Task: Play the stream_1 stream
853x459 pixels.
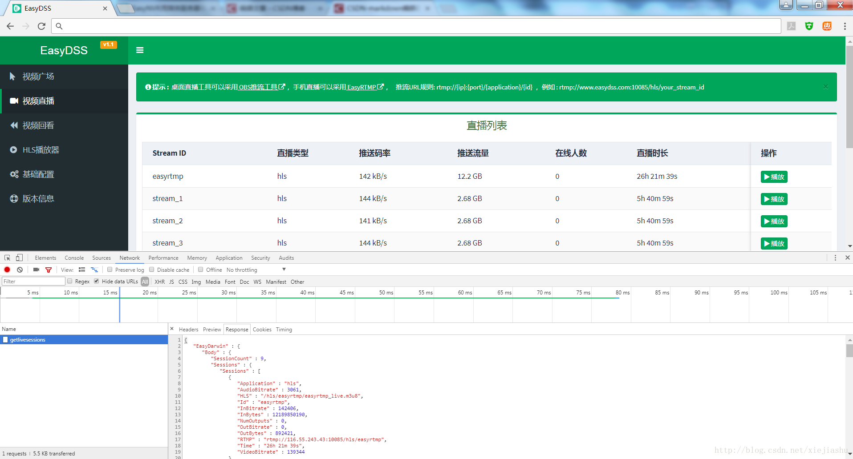Action: (x=774, y=199)
